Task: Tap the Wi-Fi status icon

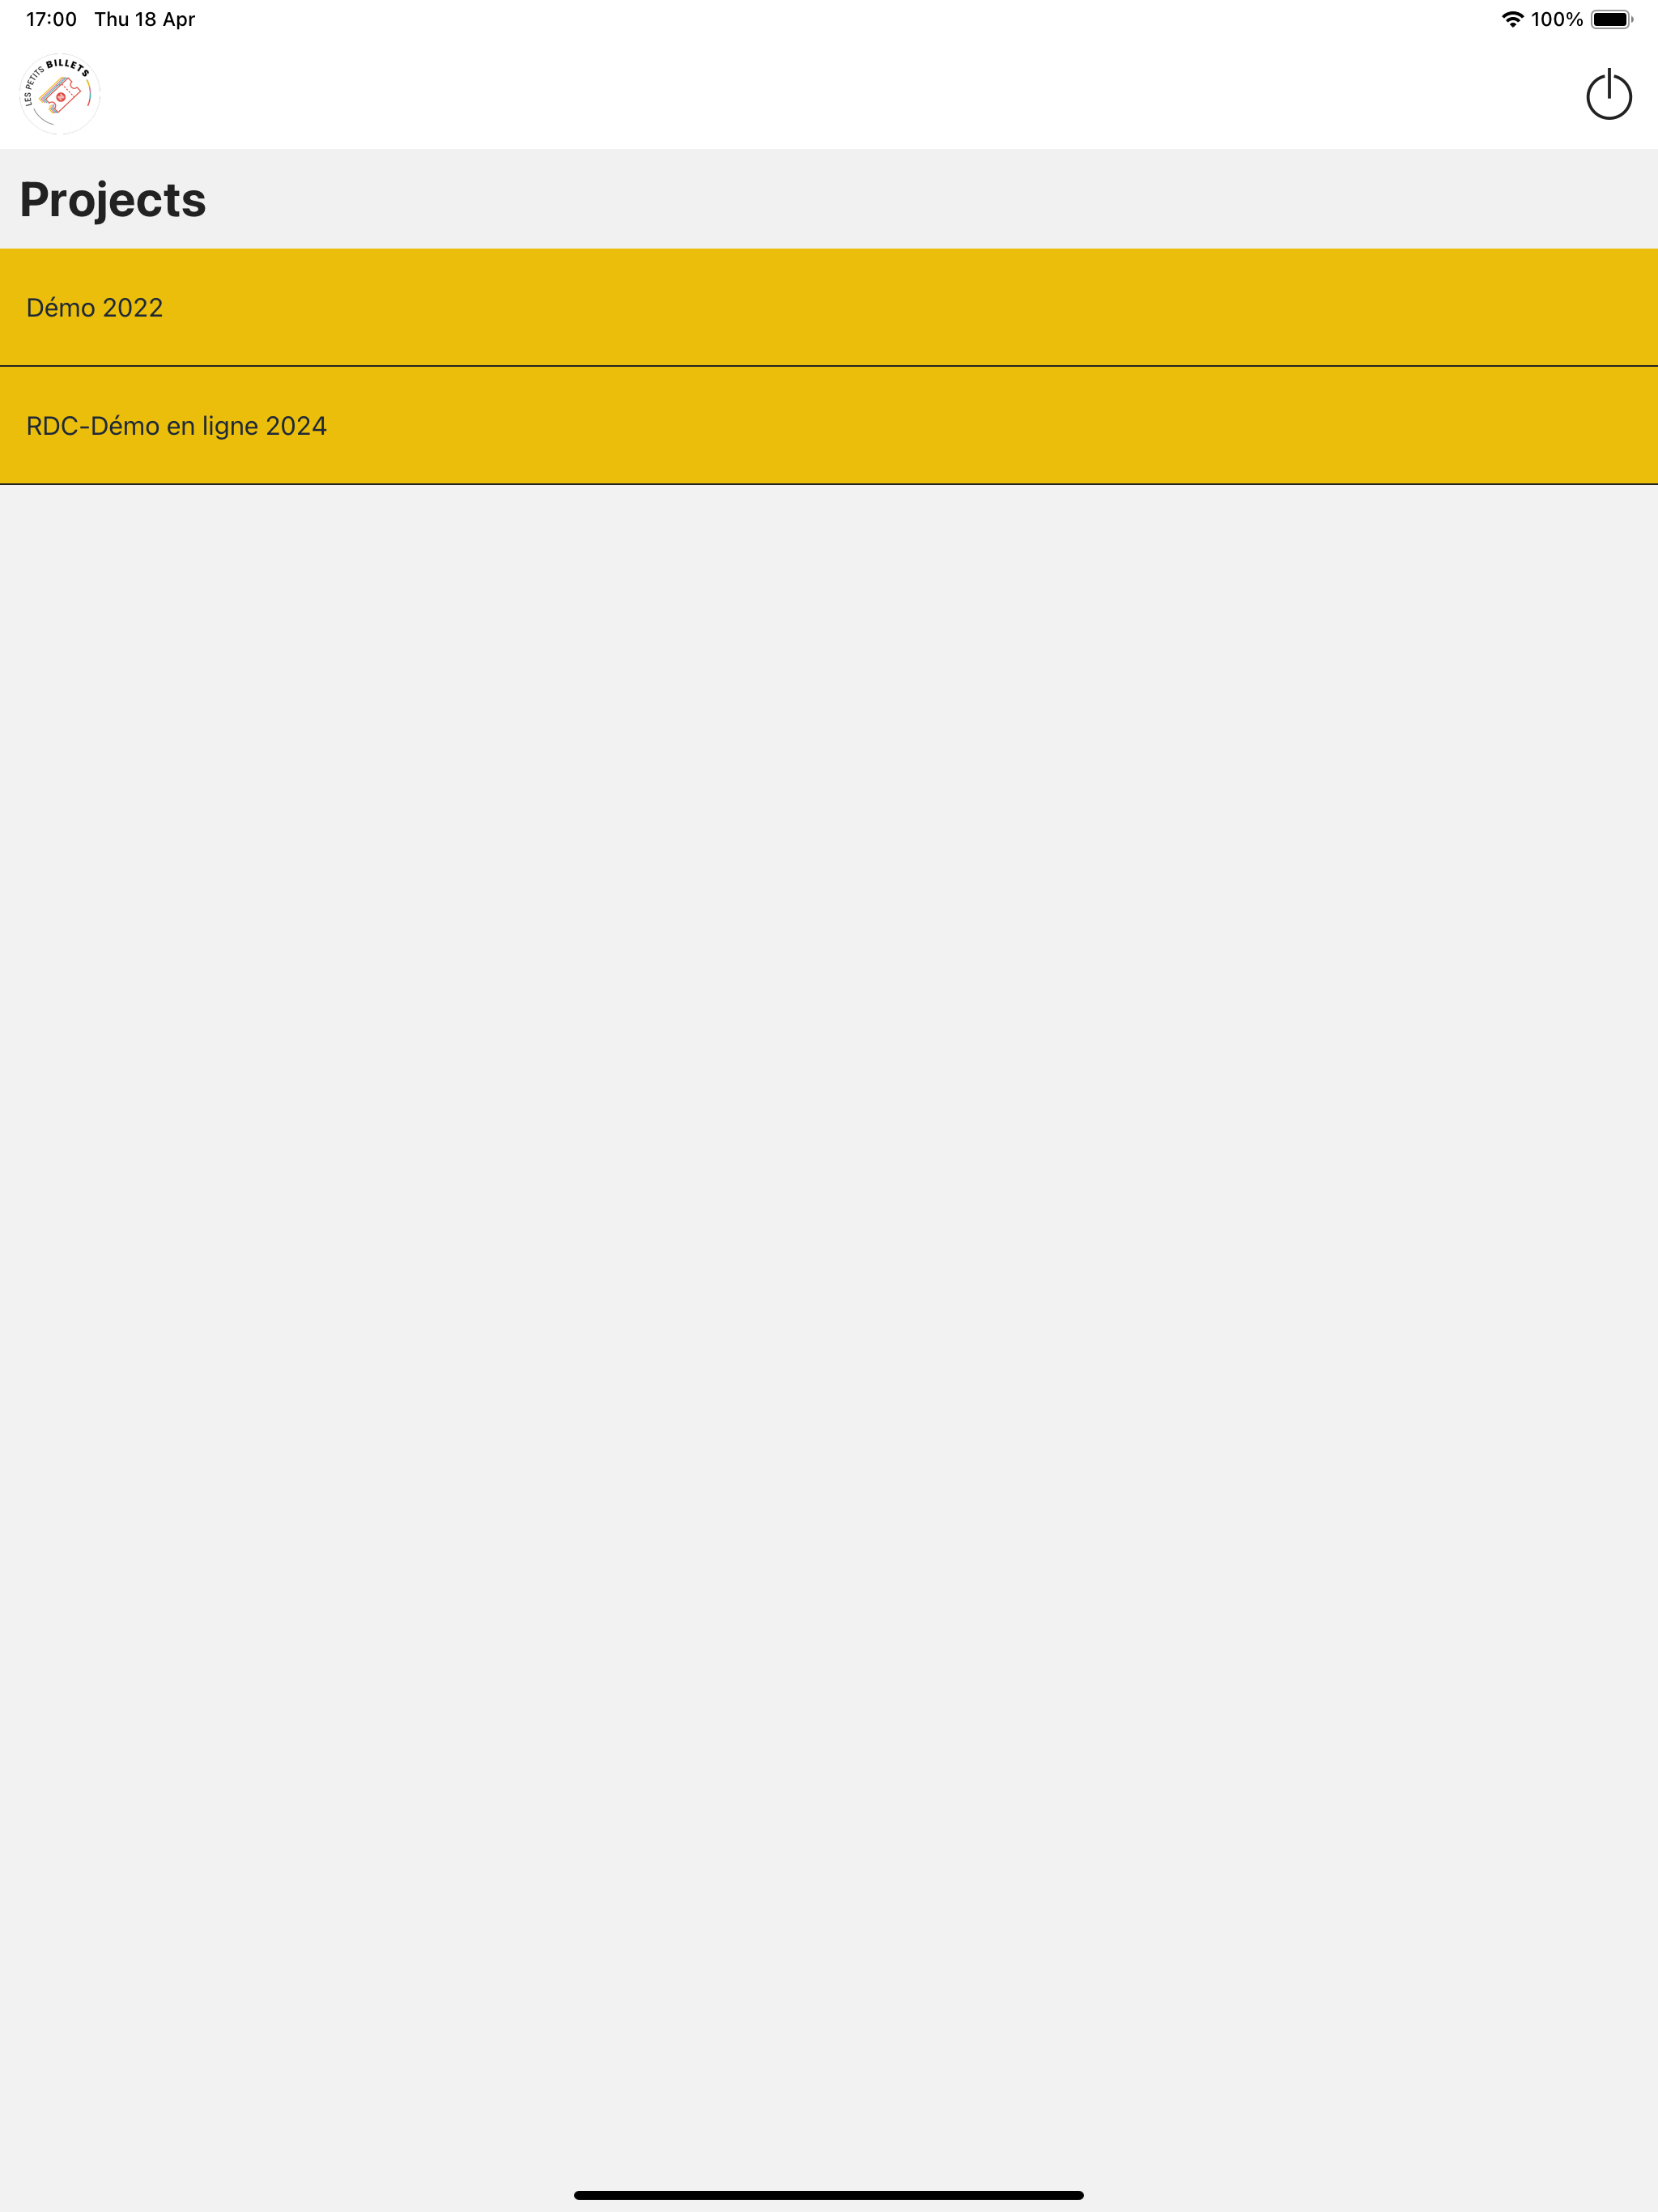Action: 1512,19
